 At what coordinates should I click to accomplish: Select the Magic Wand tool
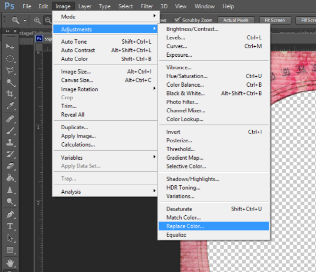(x=10, y=82)
